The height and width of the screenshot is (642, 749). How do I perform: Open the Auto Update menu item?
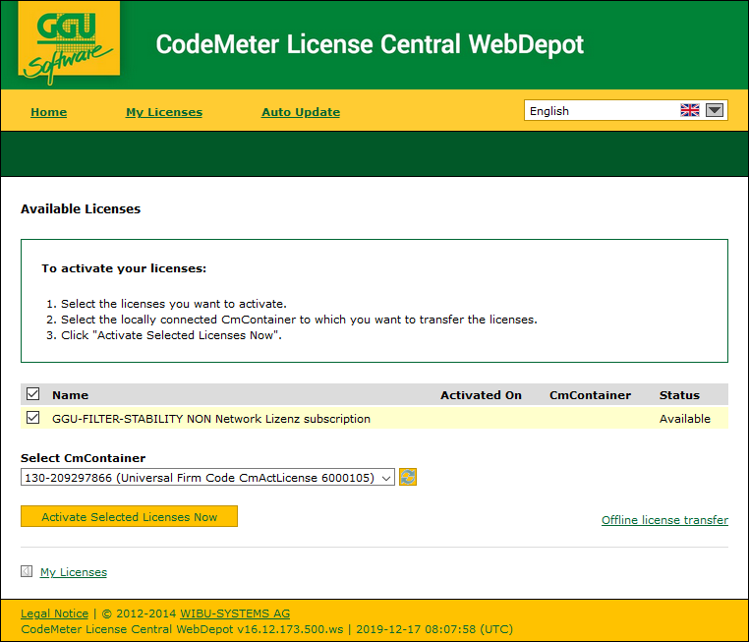point(301,112)
